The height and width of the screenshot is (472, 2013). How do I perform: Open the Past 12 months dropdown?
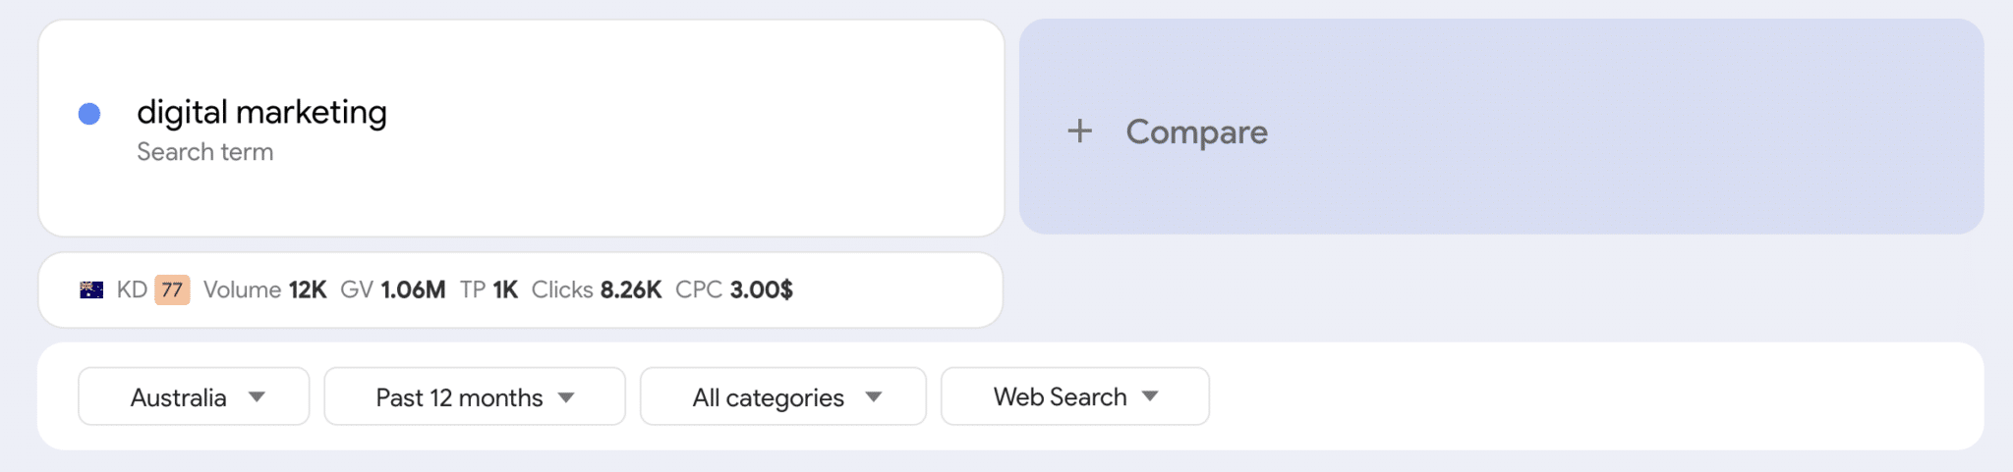point(474,396)
